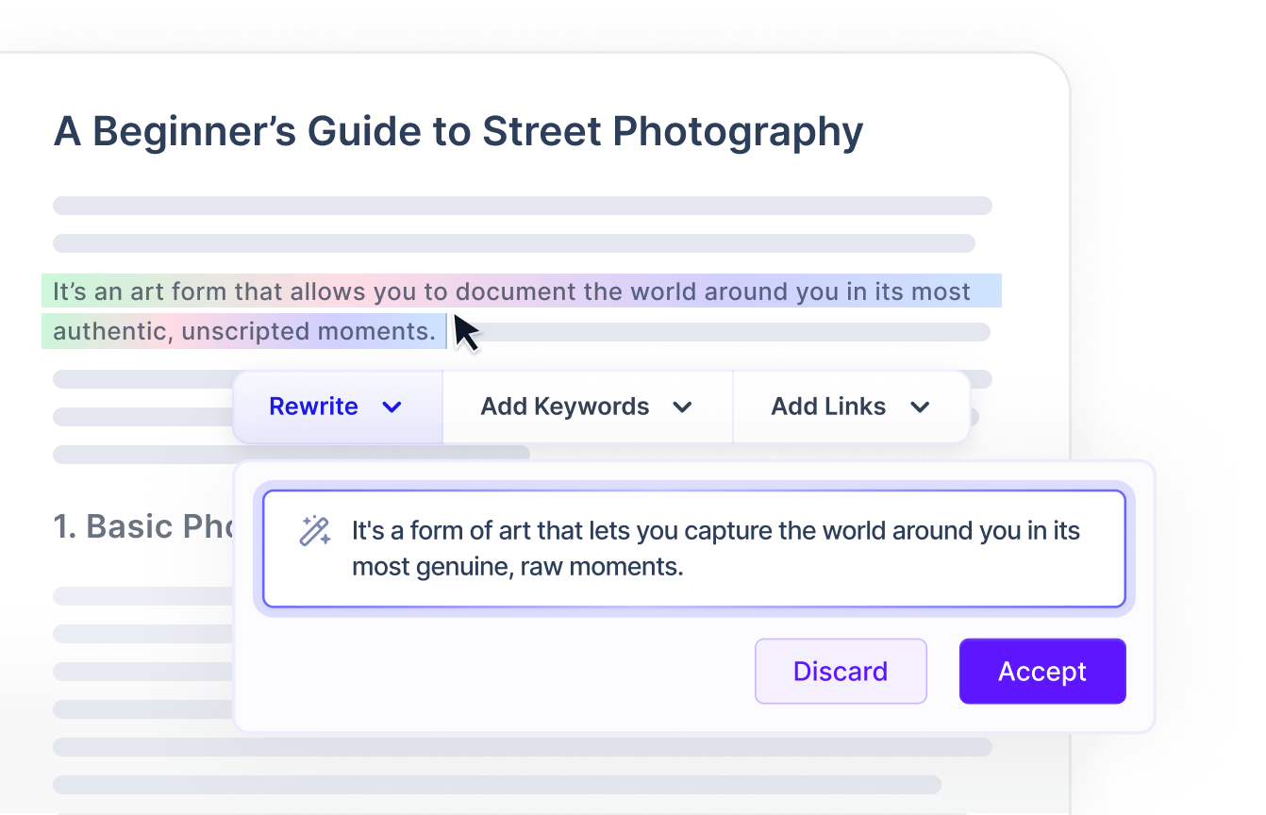Open the Add Keywords menu

(x=587, y=407)
